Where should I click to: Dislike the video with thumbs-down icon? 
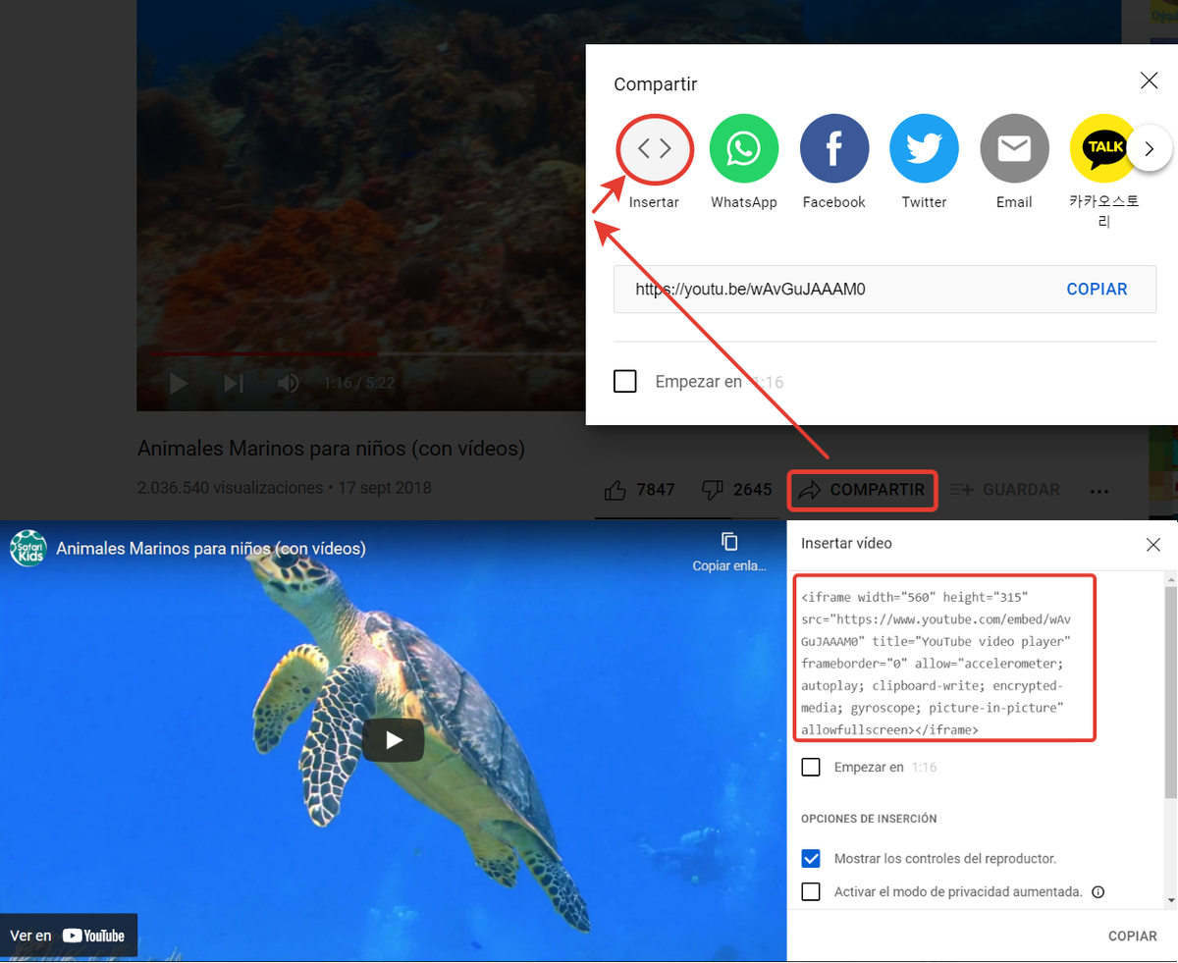(714, 490)
